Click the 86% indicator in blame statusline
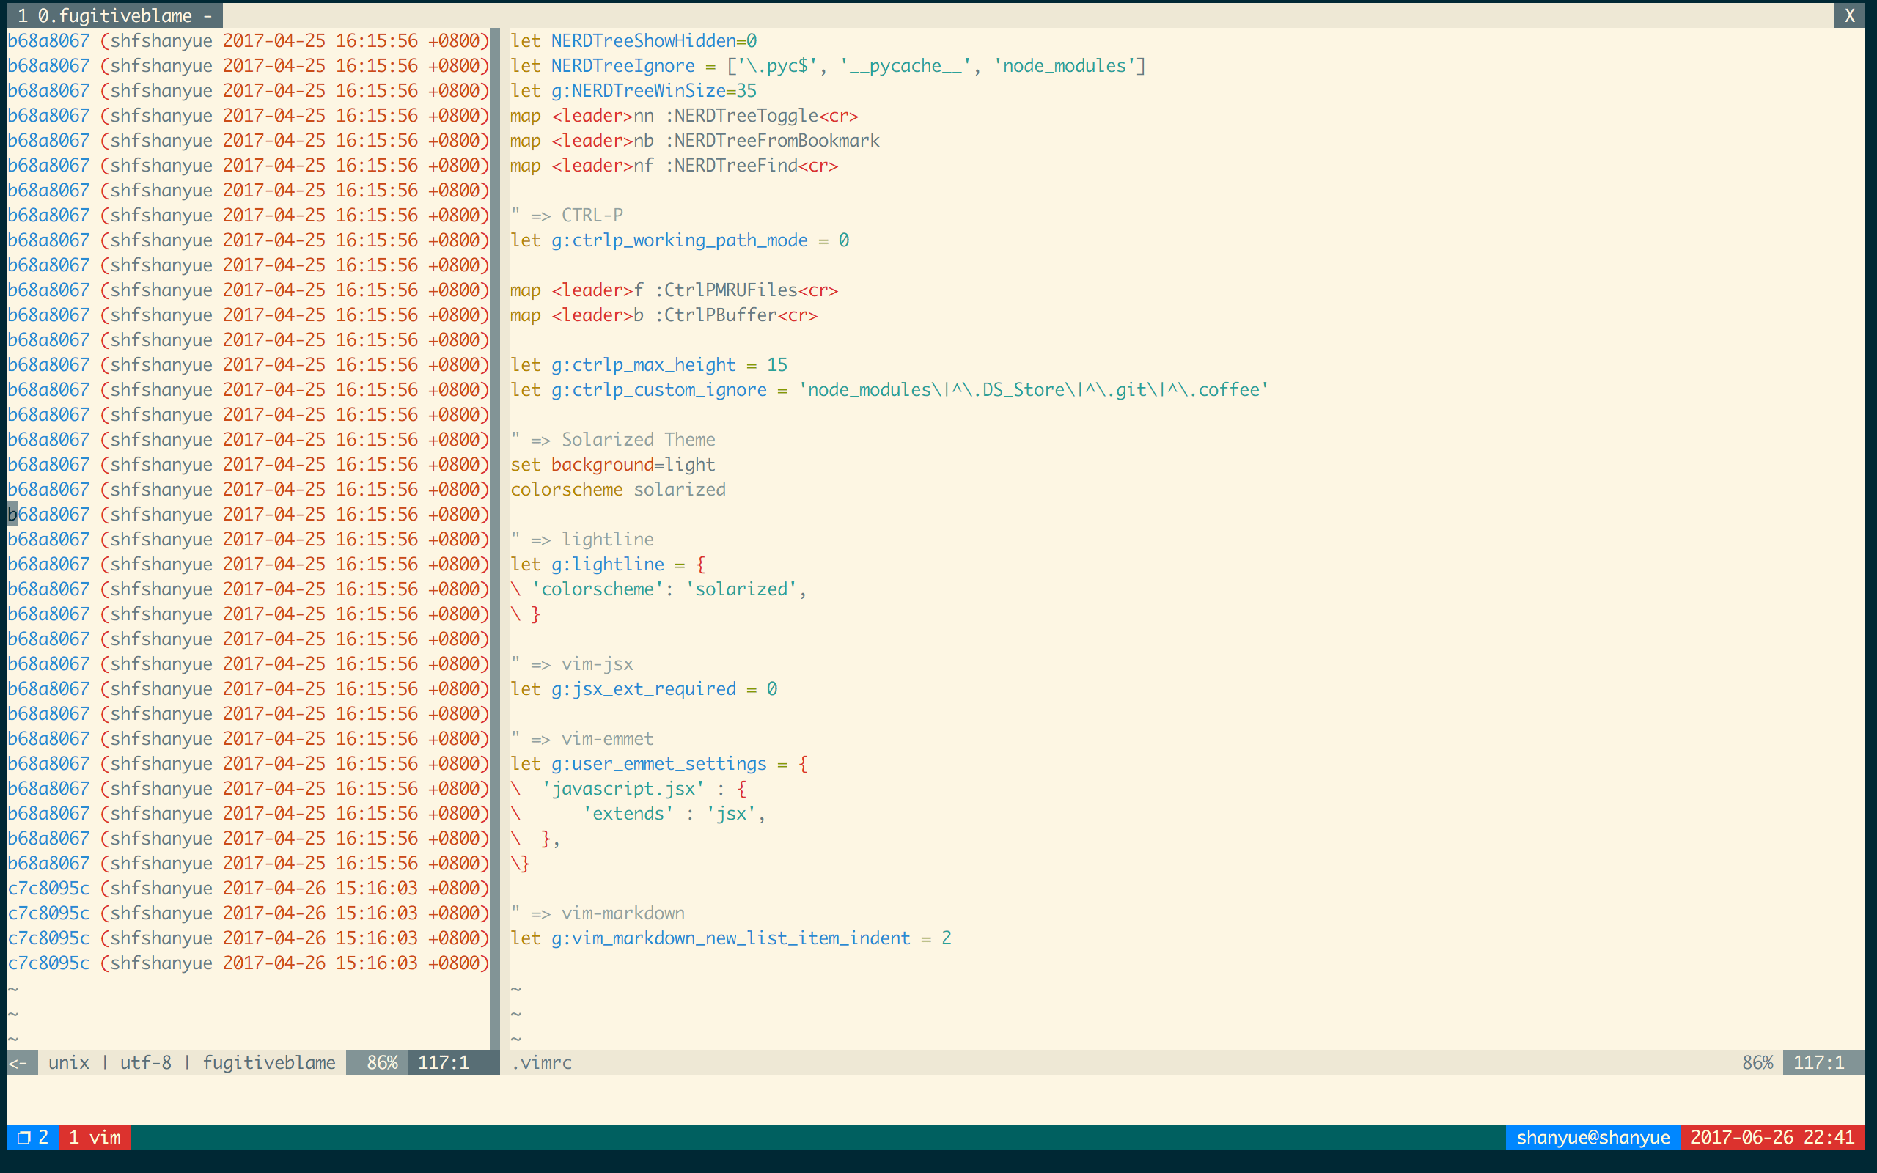The width and height of the screenshot is (1877, 1173). (381, 1062)
